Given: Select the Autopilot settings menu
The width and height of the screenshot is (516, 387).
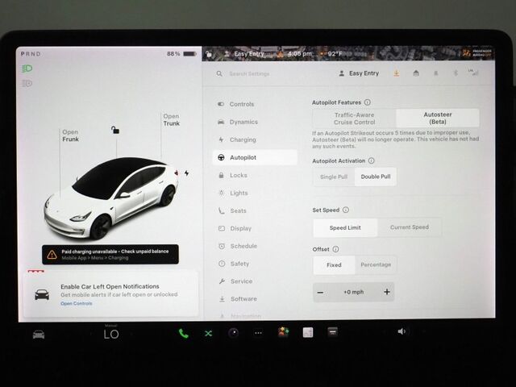Looking at the screenshot, I should 255,157.
